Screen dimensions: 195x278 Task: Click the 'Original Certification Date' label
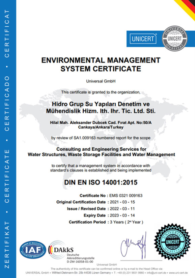[x=81, y=202]
